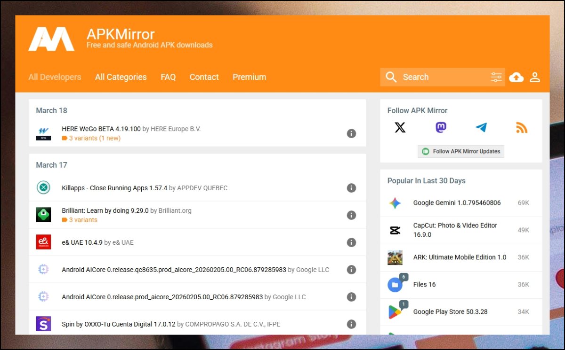The width and height of the screenshot is (565, 350).
Task: Open Android AICore qc8635 release link
Action: pos(174,270)
